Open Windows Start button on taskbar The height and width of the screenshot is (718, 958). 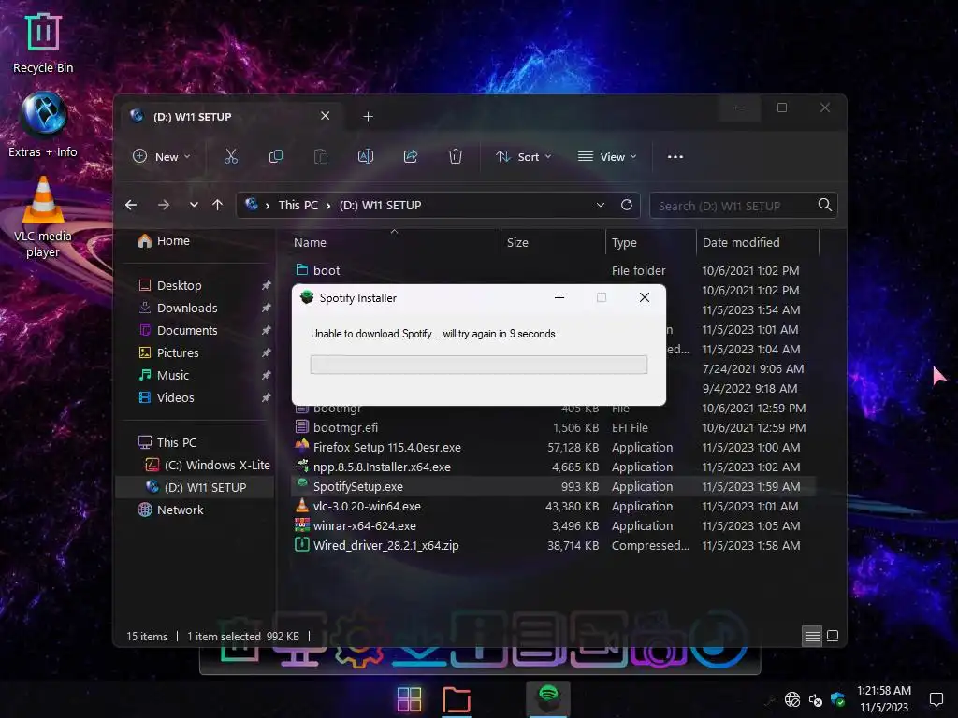409,699
